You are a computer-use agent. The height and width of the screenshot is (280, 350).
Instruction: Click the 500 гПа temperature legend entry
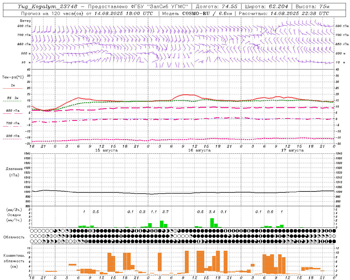[x=13, y=136]
